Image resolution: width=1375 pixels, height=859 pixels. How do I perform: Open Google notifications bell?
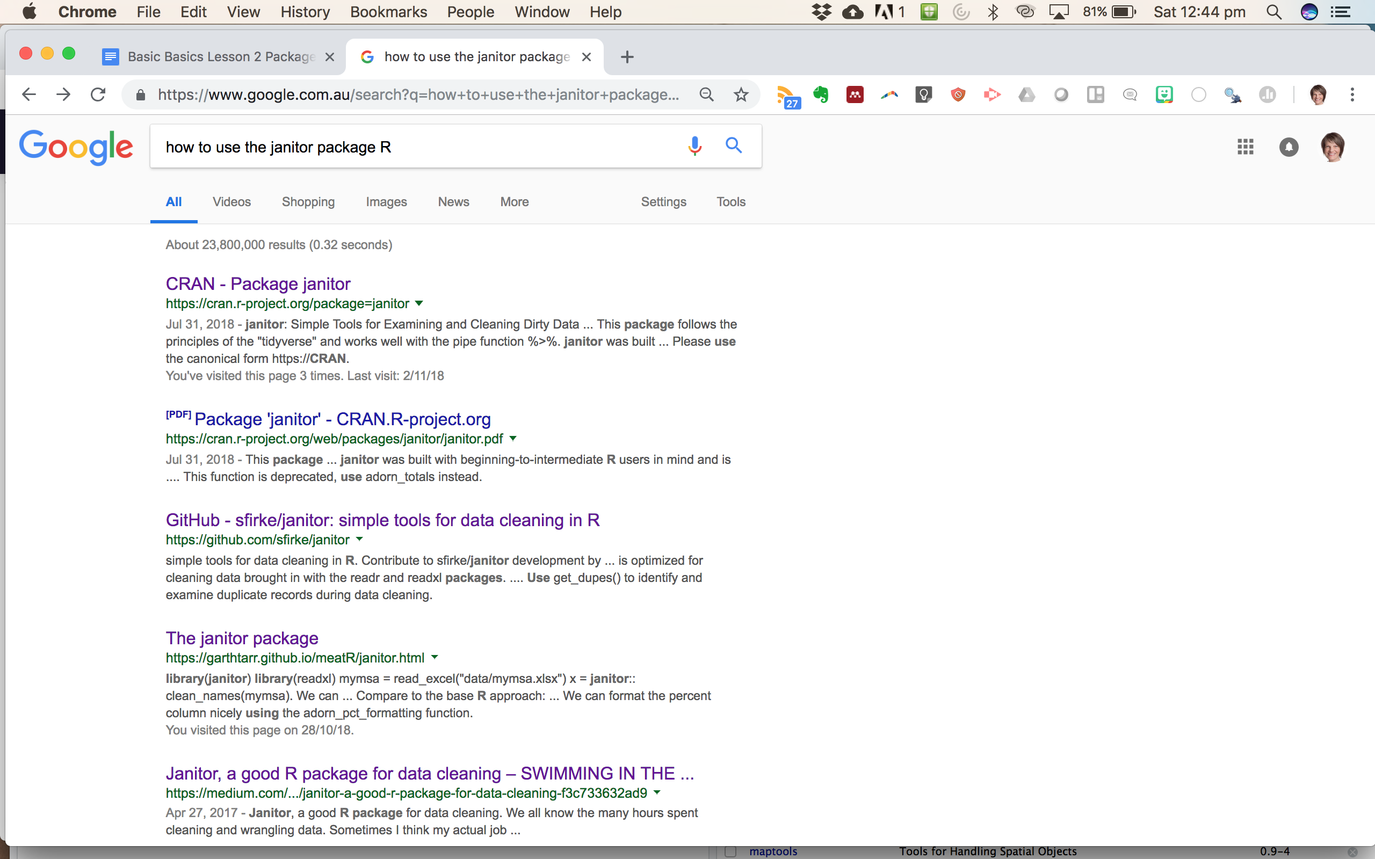1289,147
